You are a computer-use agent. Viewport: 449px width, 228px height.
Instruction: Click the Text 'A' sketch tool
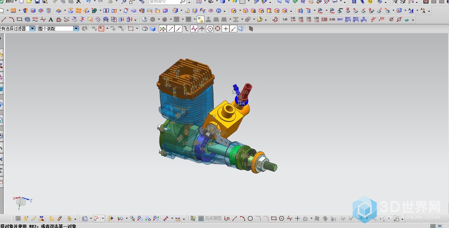tap(51, 19)
